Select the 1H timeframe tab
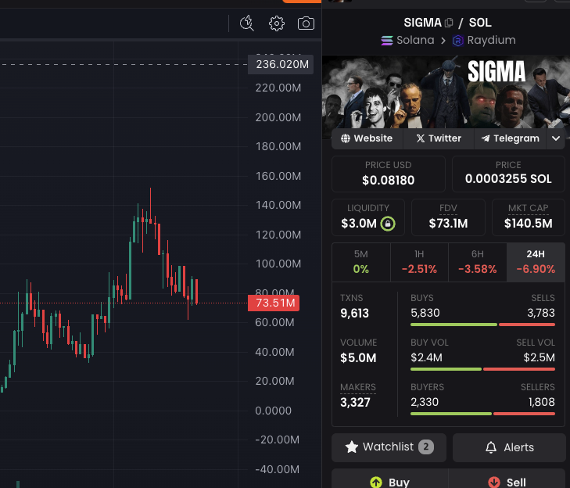Viewport: 570px width, 488px height. [419, 262]
